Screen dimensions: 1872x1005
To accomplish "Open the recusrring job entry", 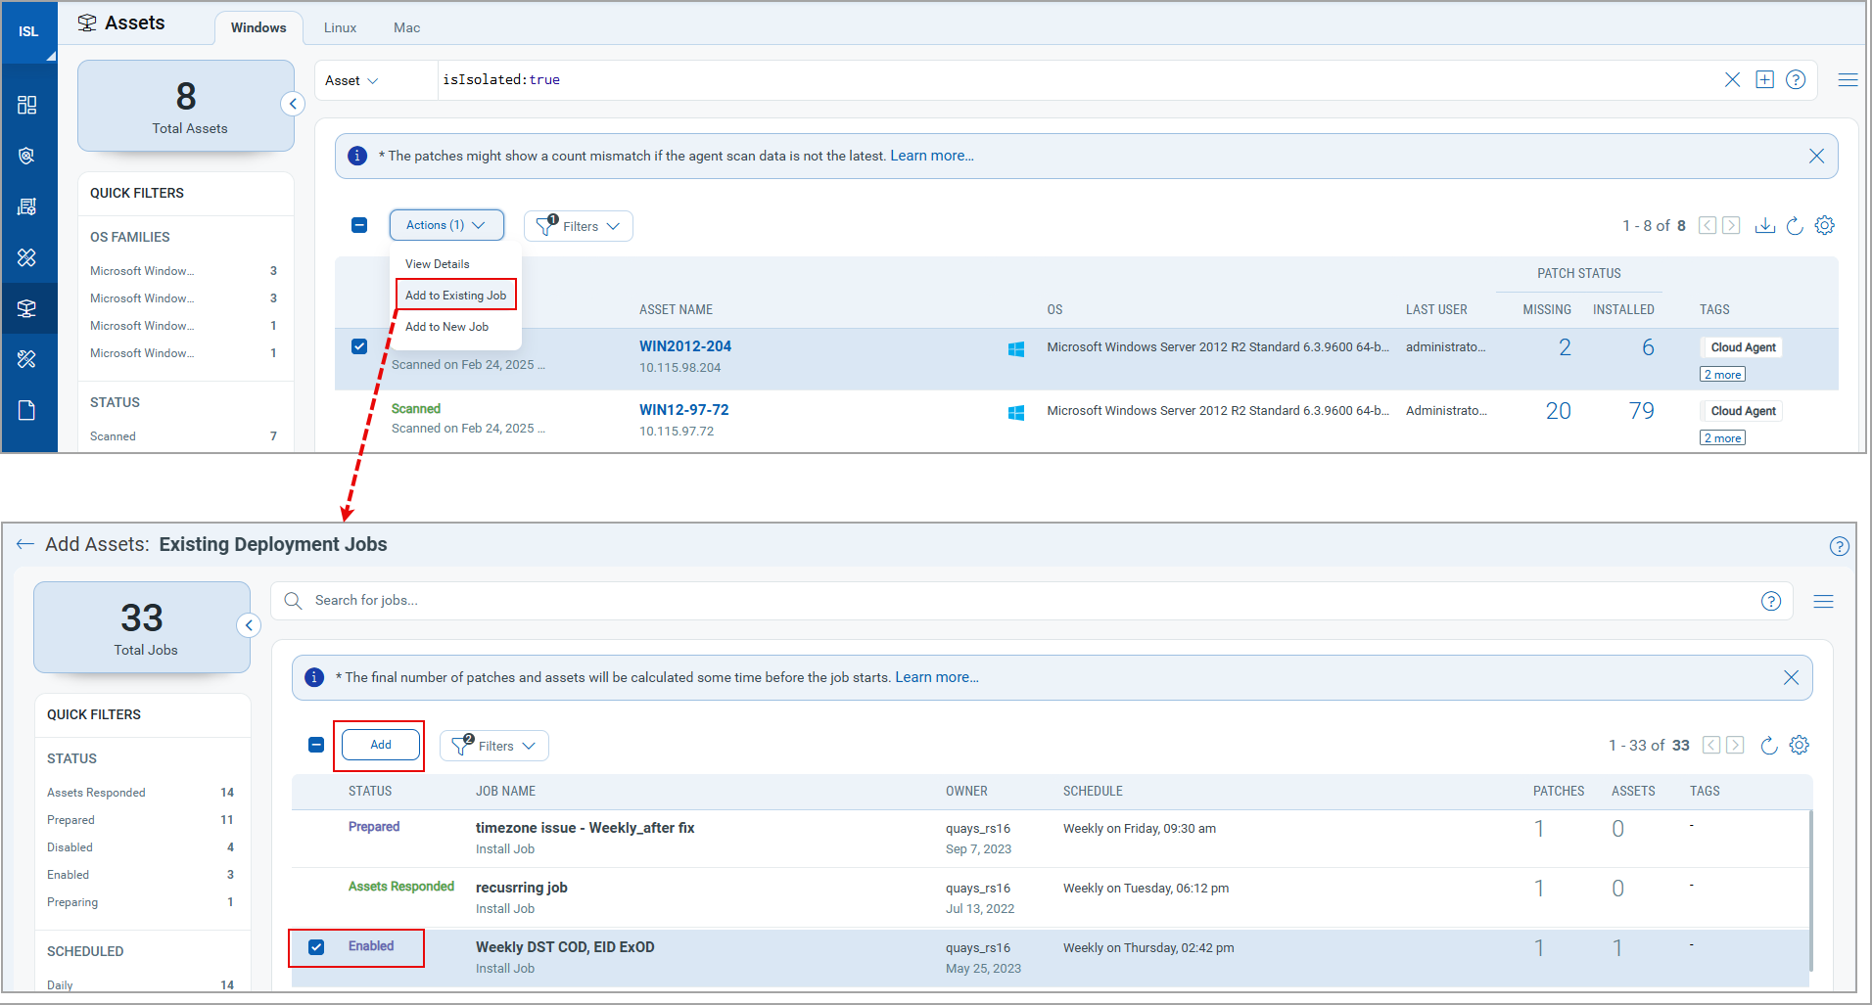I will pos(522,888).
